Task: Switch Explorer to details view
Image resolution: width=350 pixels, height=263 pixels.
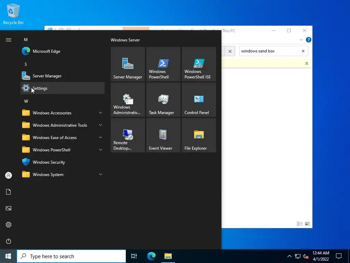Action: [300, 224]
